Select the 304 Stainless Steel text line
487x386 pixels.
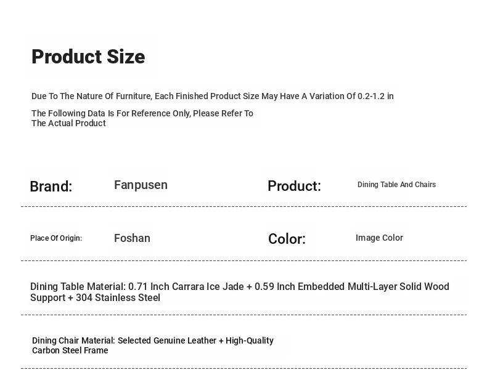click(x=95, y=297)
